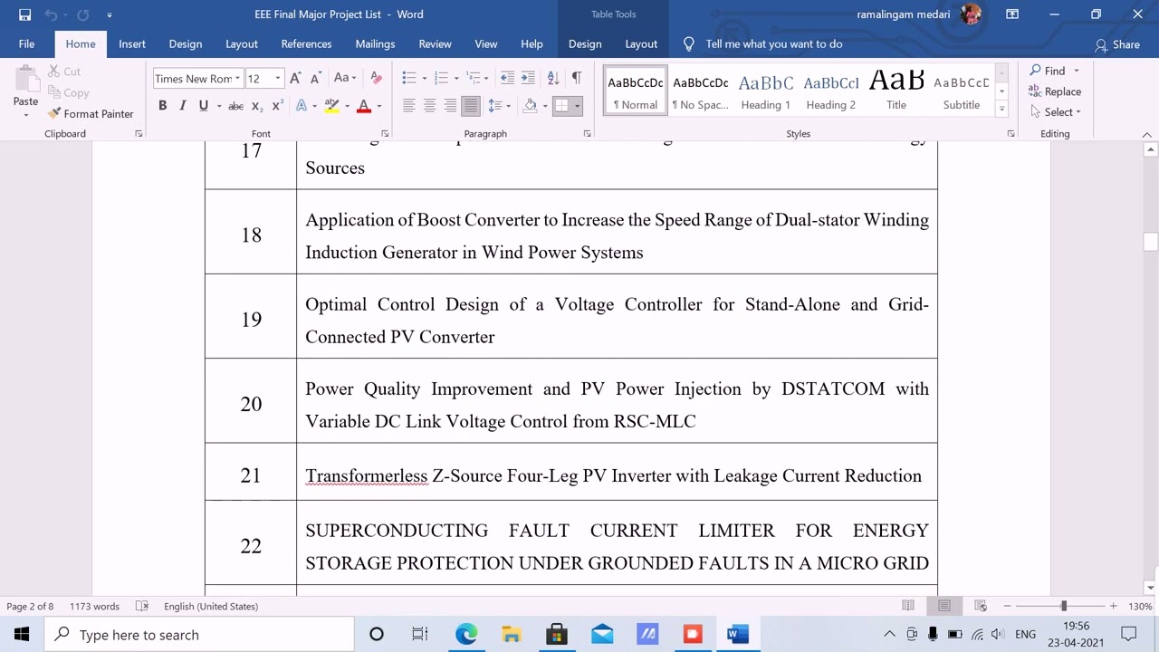Open Find dropdown arrow

[1077, 71]
